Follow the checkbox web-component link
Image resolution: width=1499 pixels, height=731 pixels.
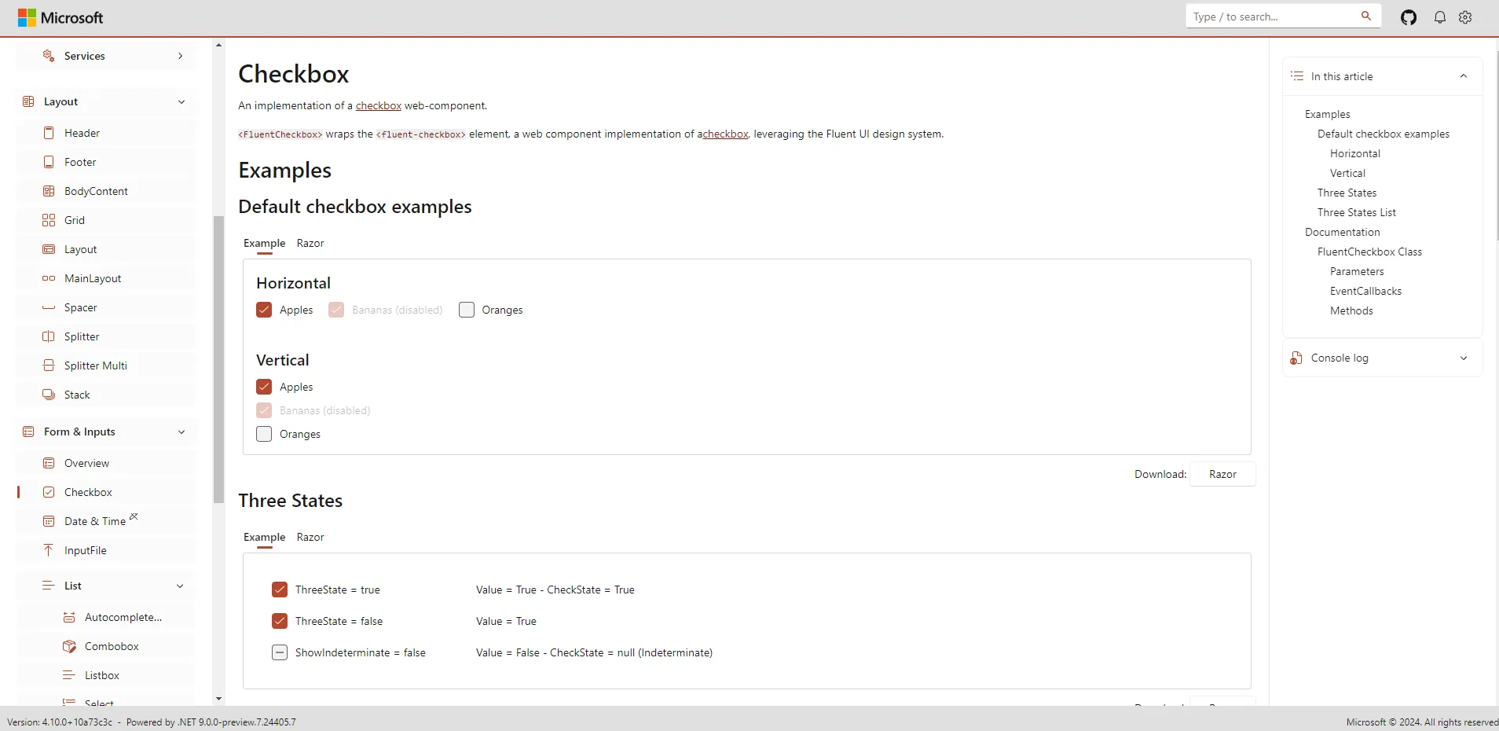[x=379, y=105]
